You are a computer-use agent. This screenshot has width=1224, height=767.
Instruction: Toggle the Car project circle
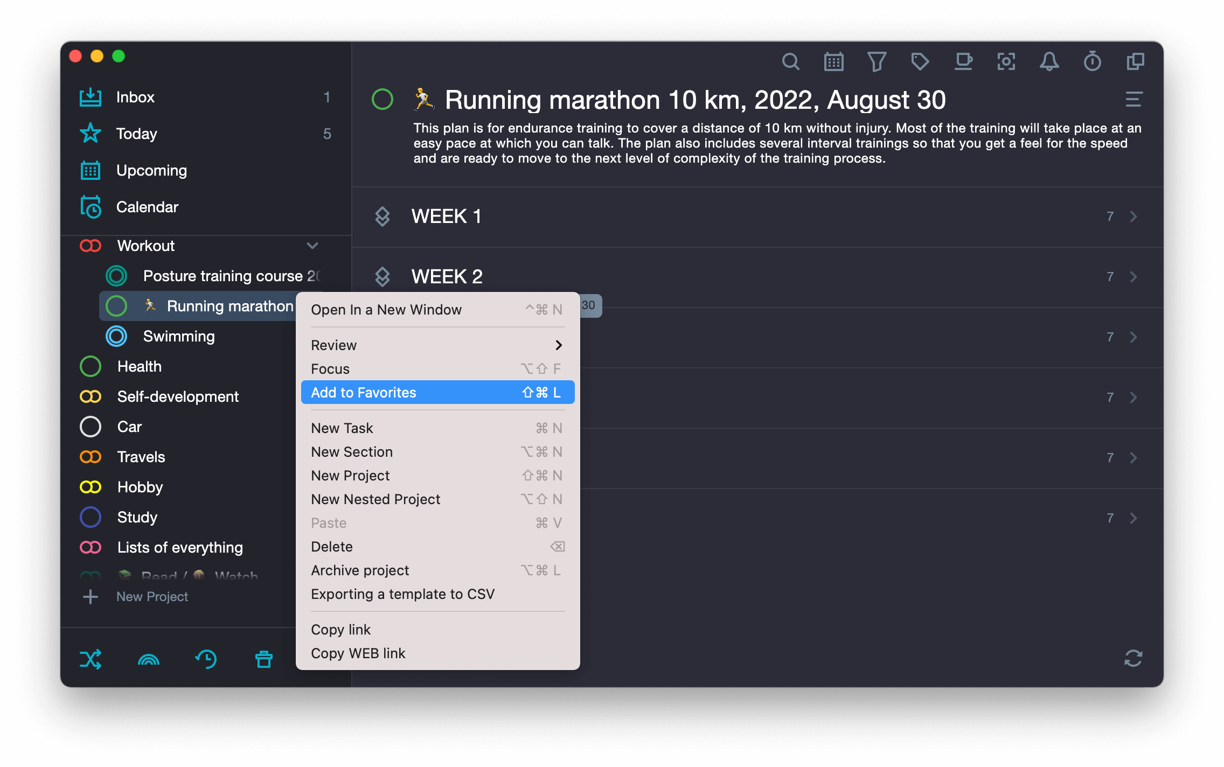tap(91, 427)
